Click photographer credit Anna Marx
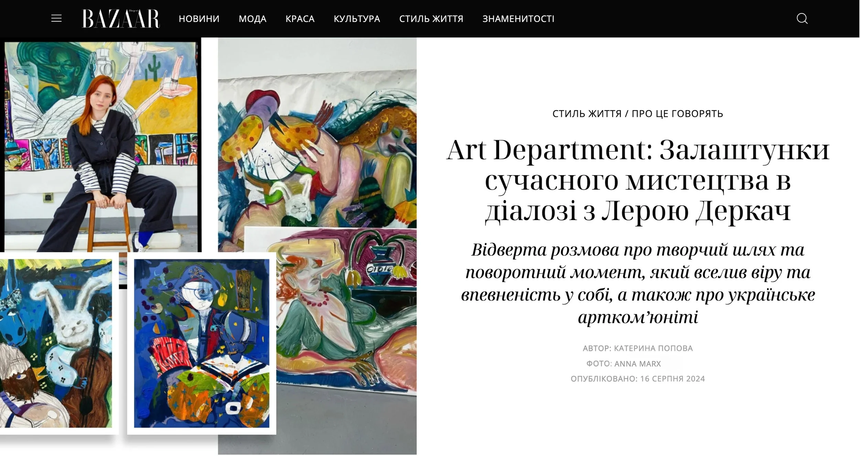This screenshot has width=860, height=456. point(638,364)
